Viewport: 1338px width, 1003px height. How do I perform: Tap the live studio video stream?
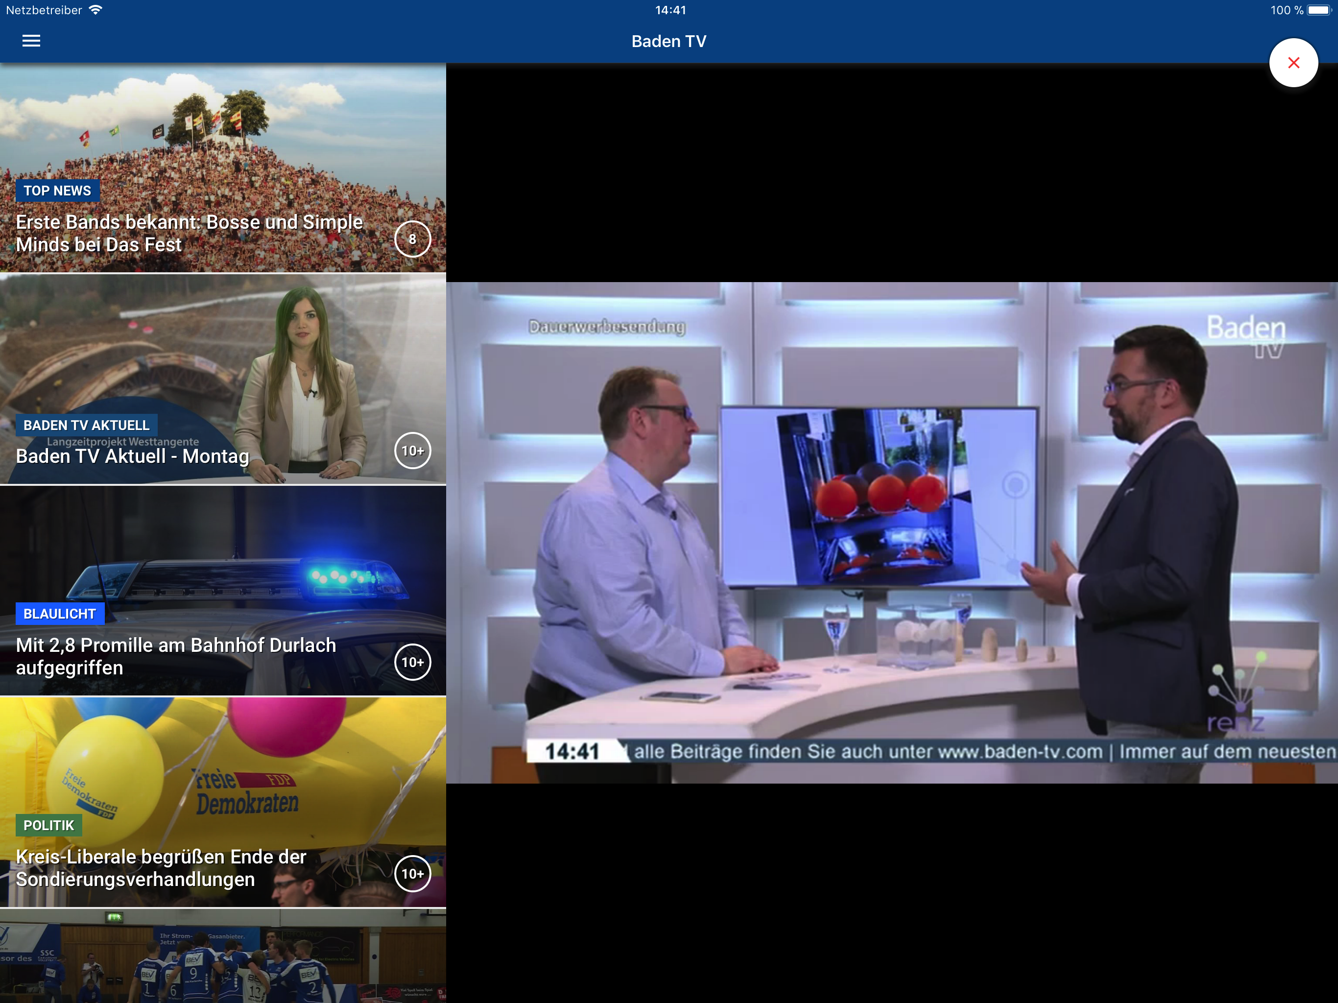(892, 532)
